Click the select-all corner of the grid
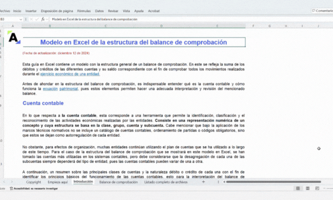 pos(2,26)
